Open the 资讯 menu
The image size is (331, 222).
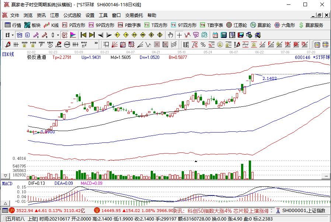41,15
